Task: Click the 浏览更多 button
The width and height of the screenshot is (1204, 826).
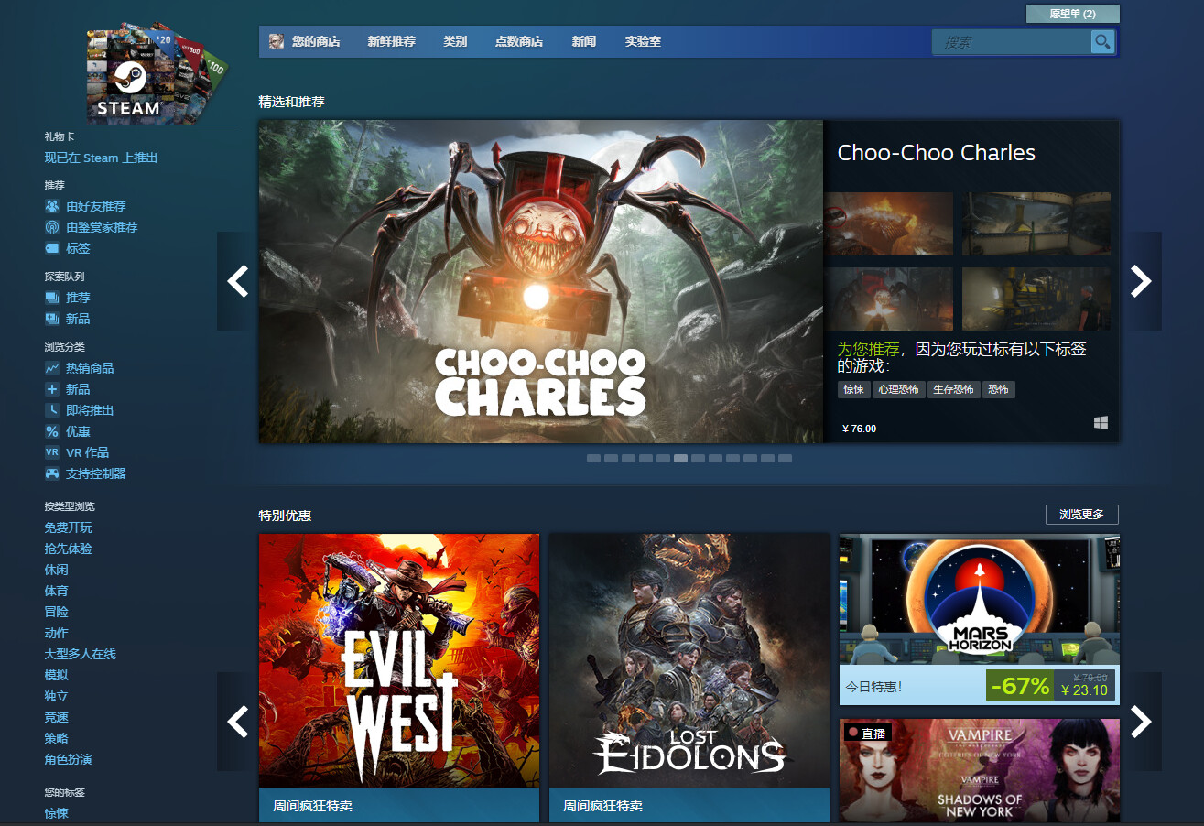Action: pyautogui.click(x=1081, y=515)
